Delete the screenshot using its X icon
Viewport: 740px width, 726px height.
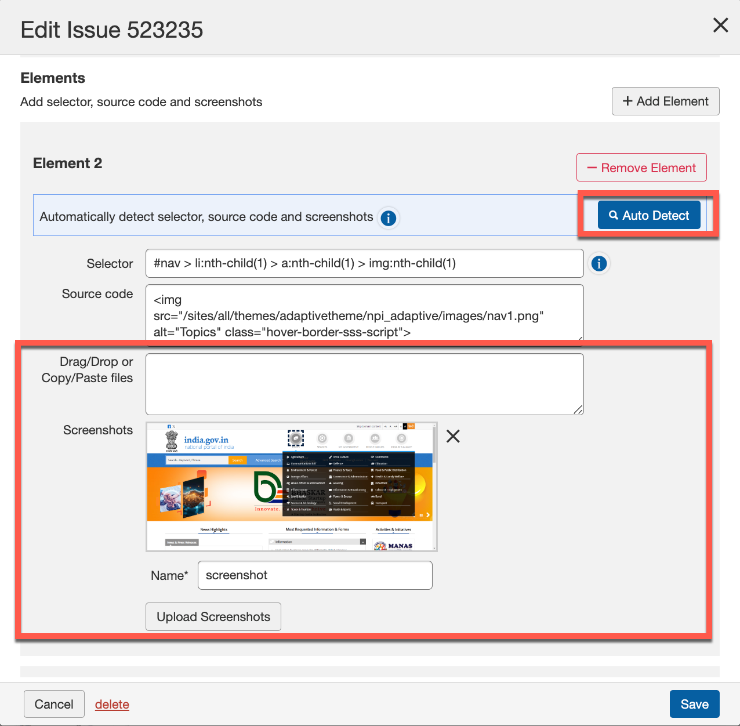(453, 436)
